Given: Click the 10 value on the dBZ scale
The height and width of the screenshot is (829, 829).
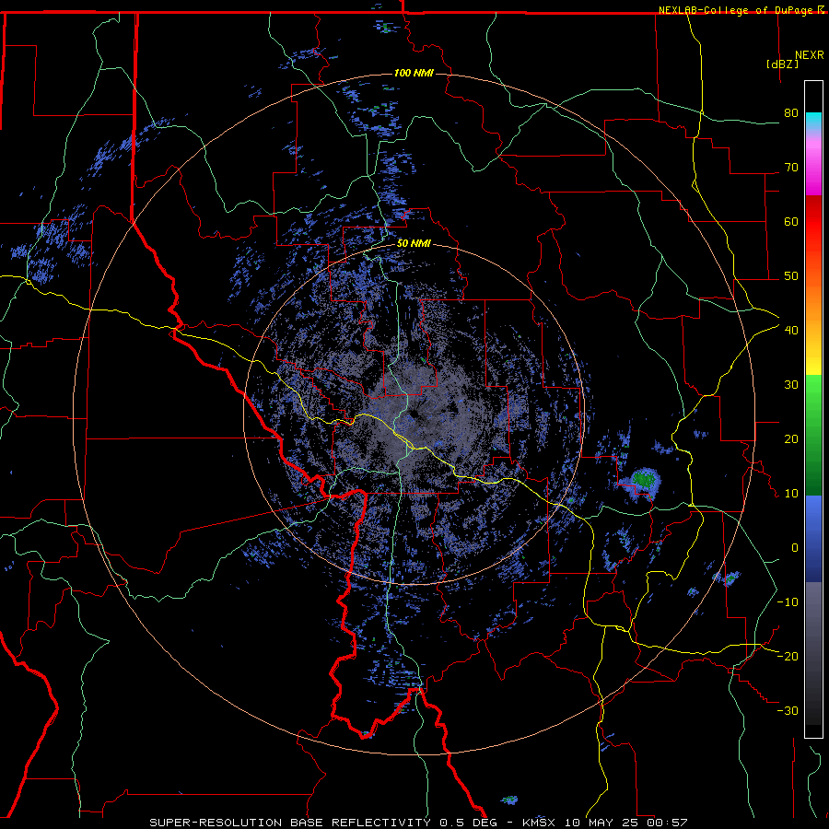Looking at the screenshot, I should click(x=791, y=494).
